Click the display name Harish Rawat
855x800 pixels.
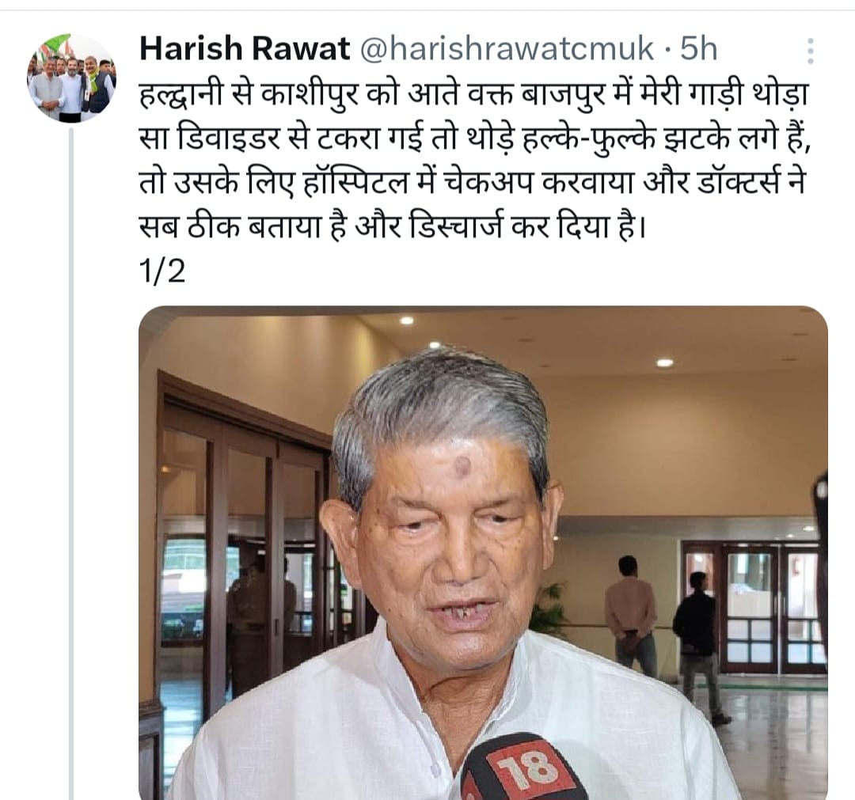[245, 48]
